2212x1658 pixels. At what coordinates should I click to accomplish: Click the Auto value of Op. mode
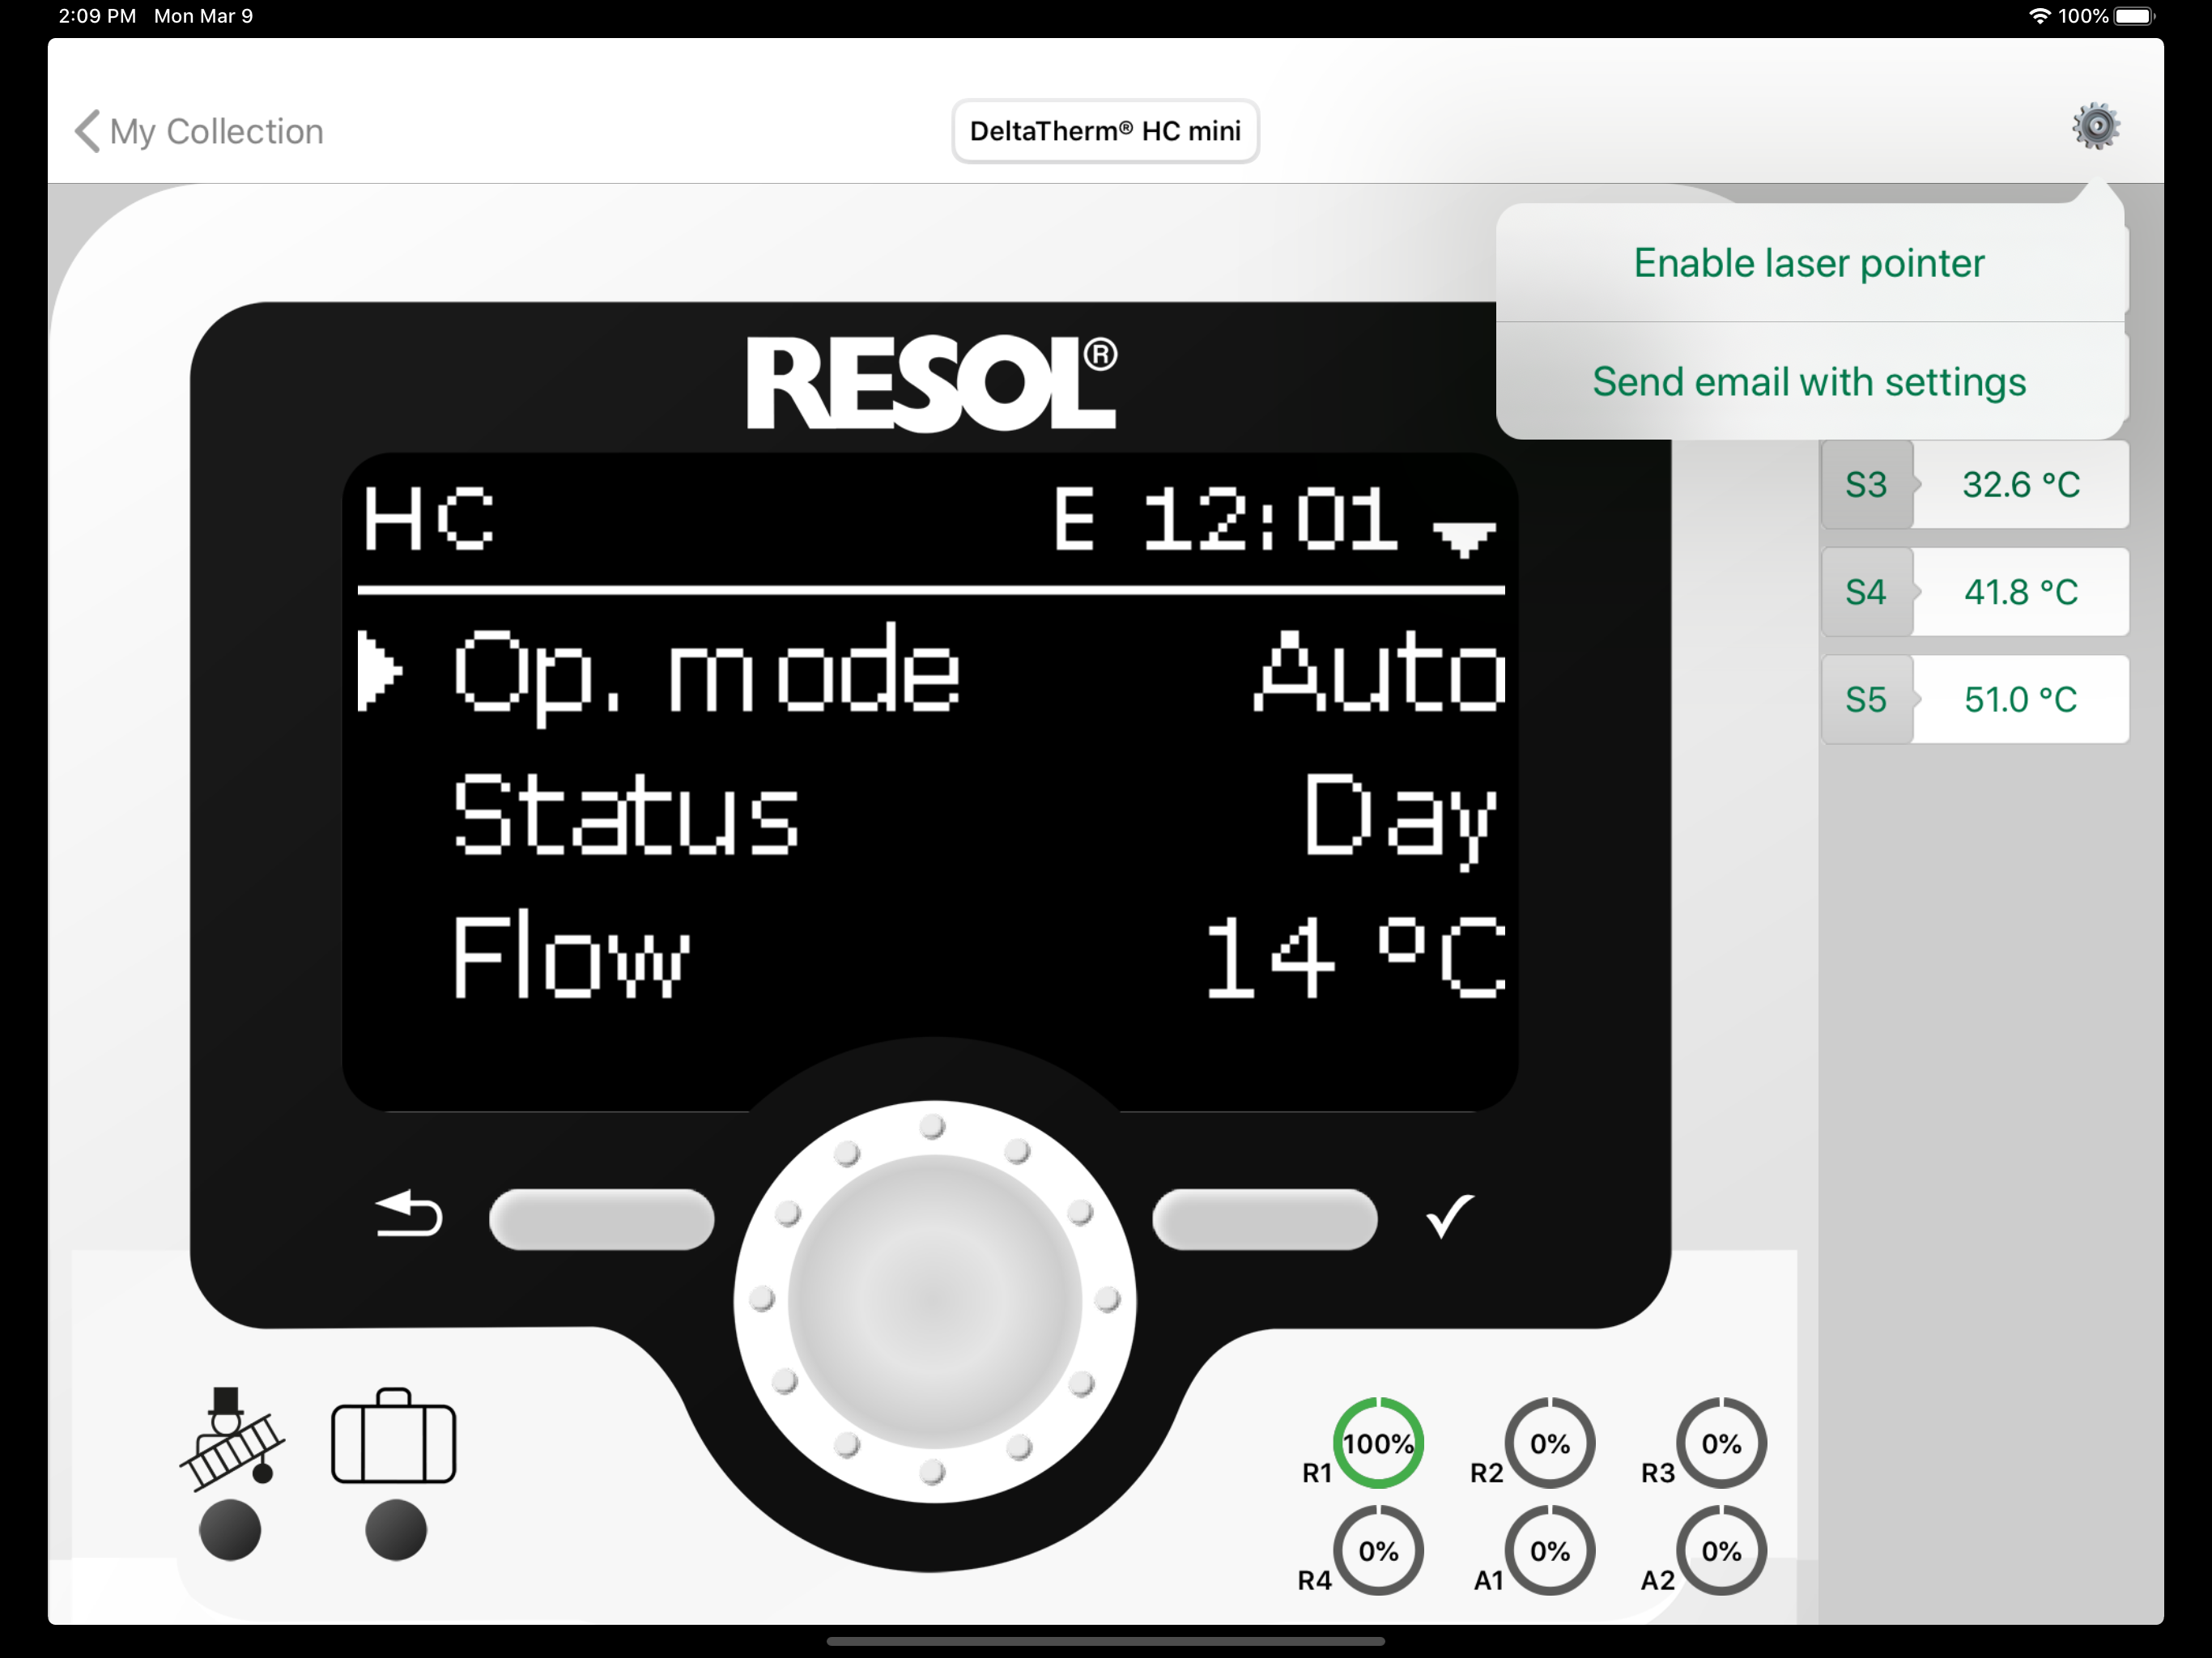1380,670
